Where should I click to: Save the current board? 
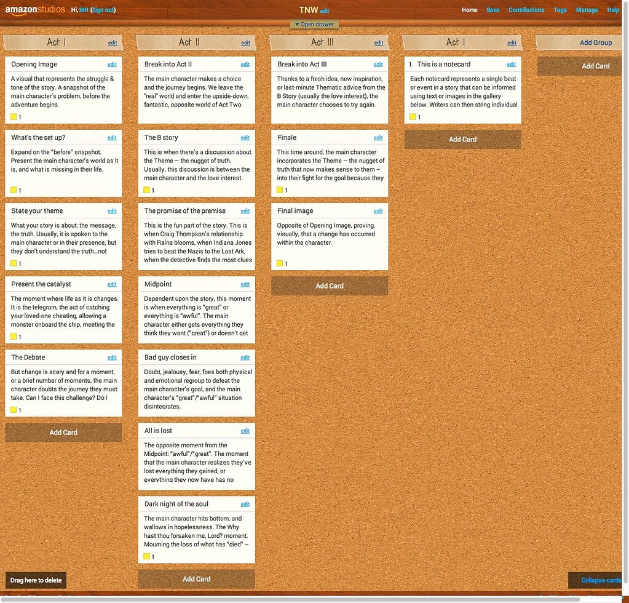[x=493, y=10]
